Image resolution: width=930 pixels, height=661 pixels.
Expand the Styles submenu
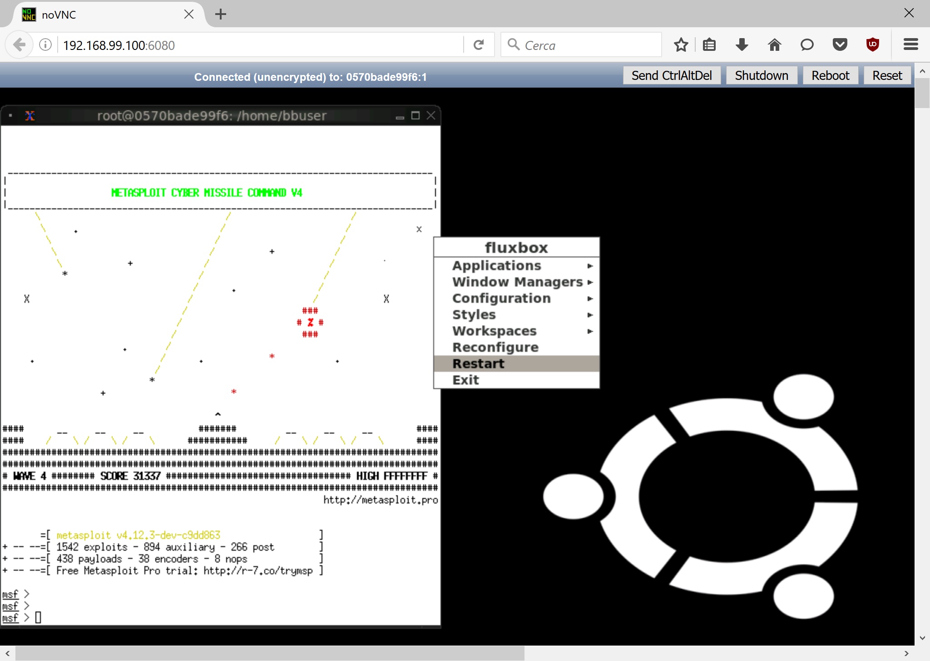point(517,315)
